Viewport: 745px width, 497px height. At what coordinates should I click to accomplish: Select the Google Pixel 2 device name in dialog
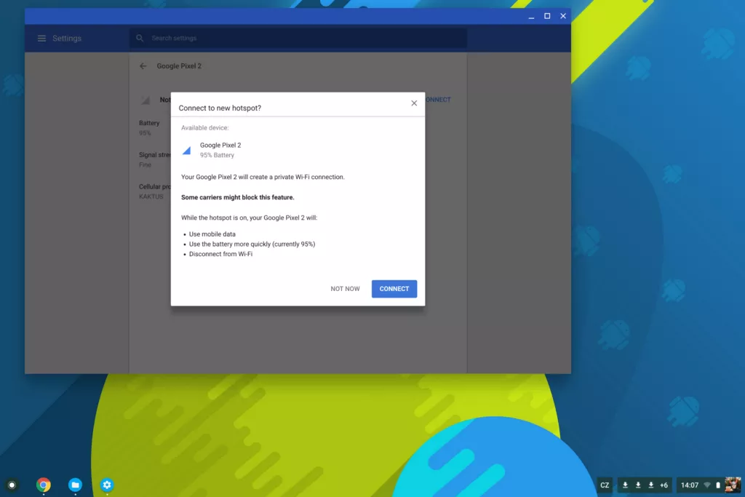220,145
